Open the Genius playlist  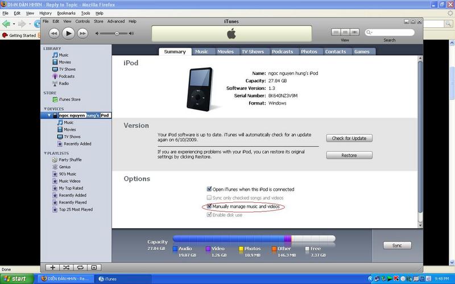[65, 167]
